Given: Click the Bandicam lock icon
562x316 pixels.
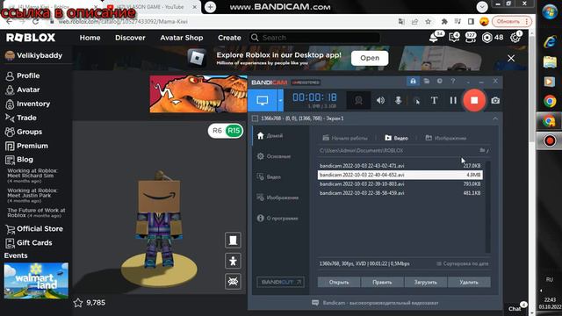Looking at the screenshot, I should [413, 82].
